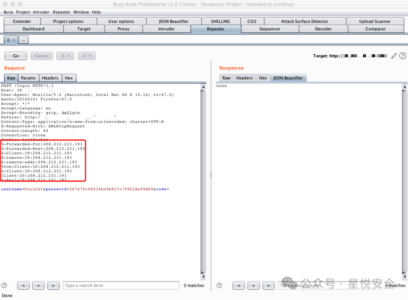Open the Intruder menu
The width and height of the screenshot is (408, 300).
point(41,12)
